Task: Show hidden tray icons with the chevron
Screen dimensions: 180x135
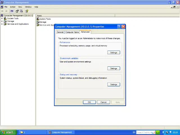Action: pyautogui.click(x=163, y=132)
